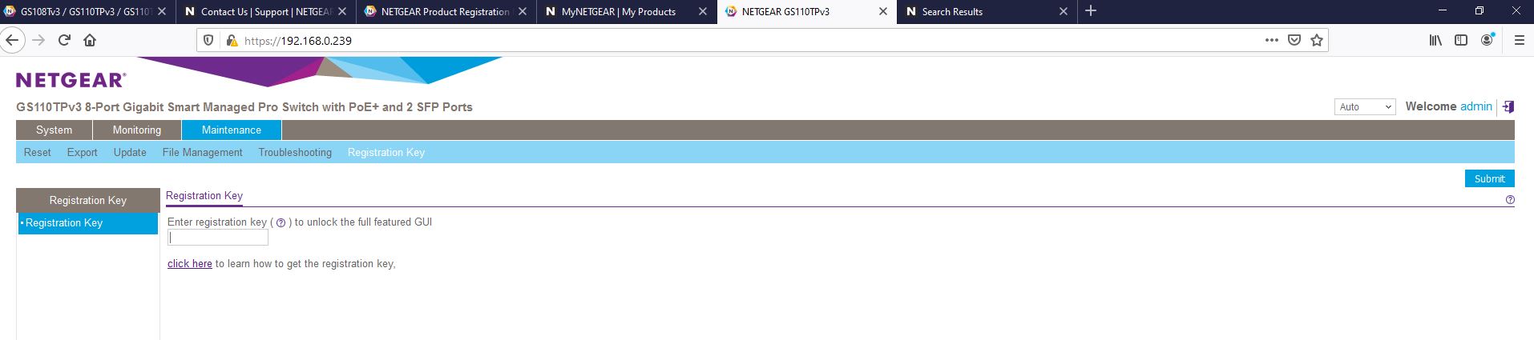Close the Contact Us Support tab

coord(342,11)
